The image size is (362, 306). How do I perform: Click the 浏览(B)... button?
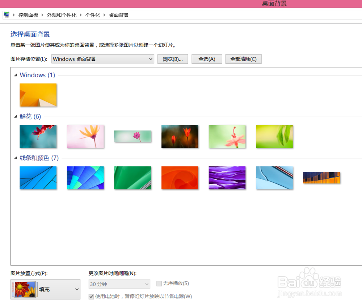(173, 59)
